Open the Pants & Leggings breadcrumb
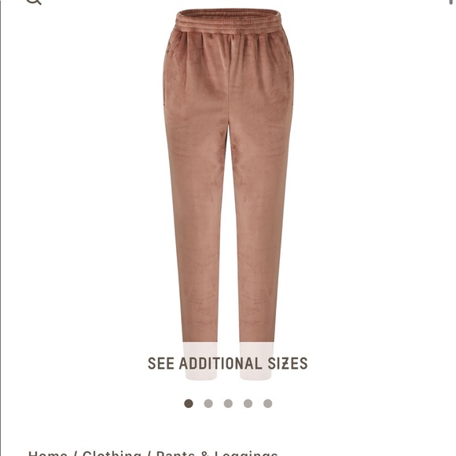The height and width of the screenshot is (456, 456). click(x=217, y=453)
